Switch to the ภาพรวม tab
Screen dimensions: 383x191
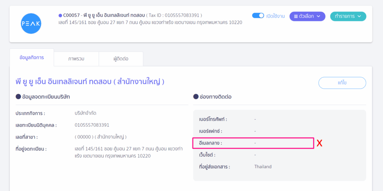76,59
